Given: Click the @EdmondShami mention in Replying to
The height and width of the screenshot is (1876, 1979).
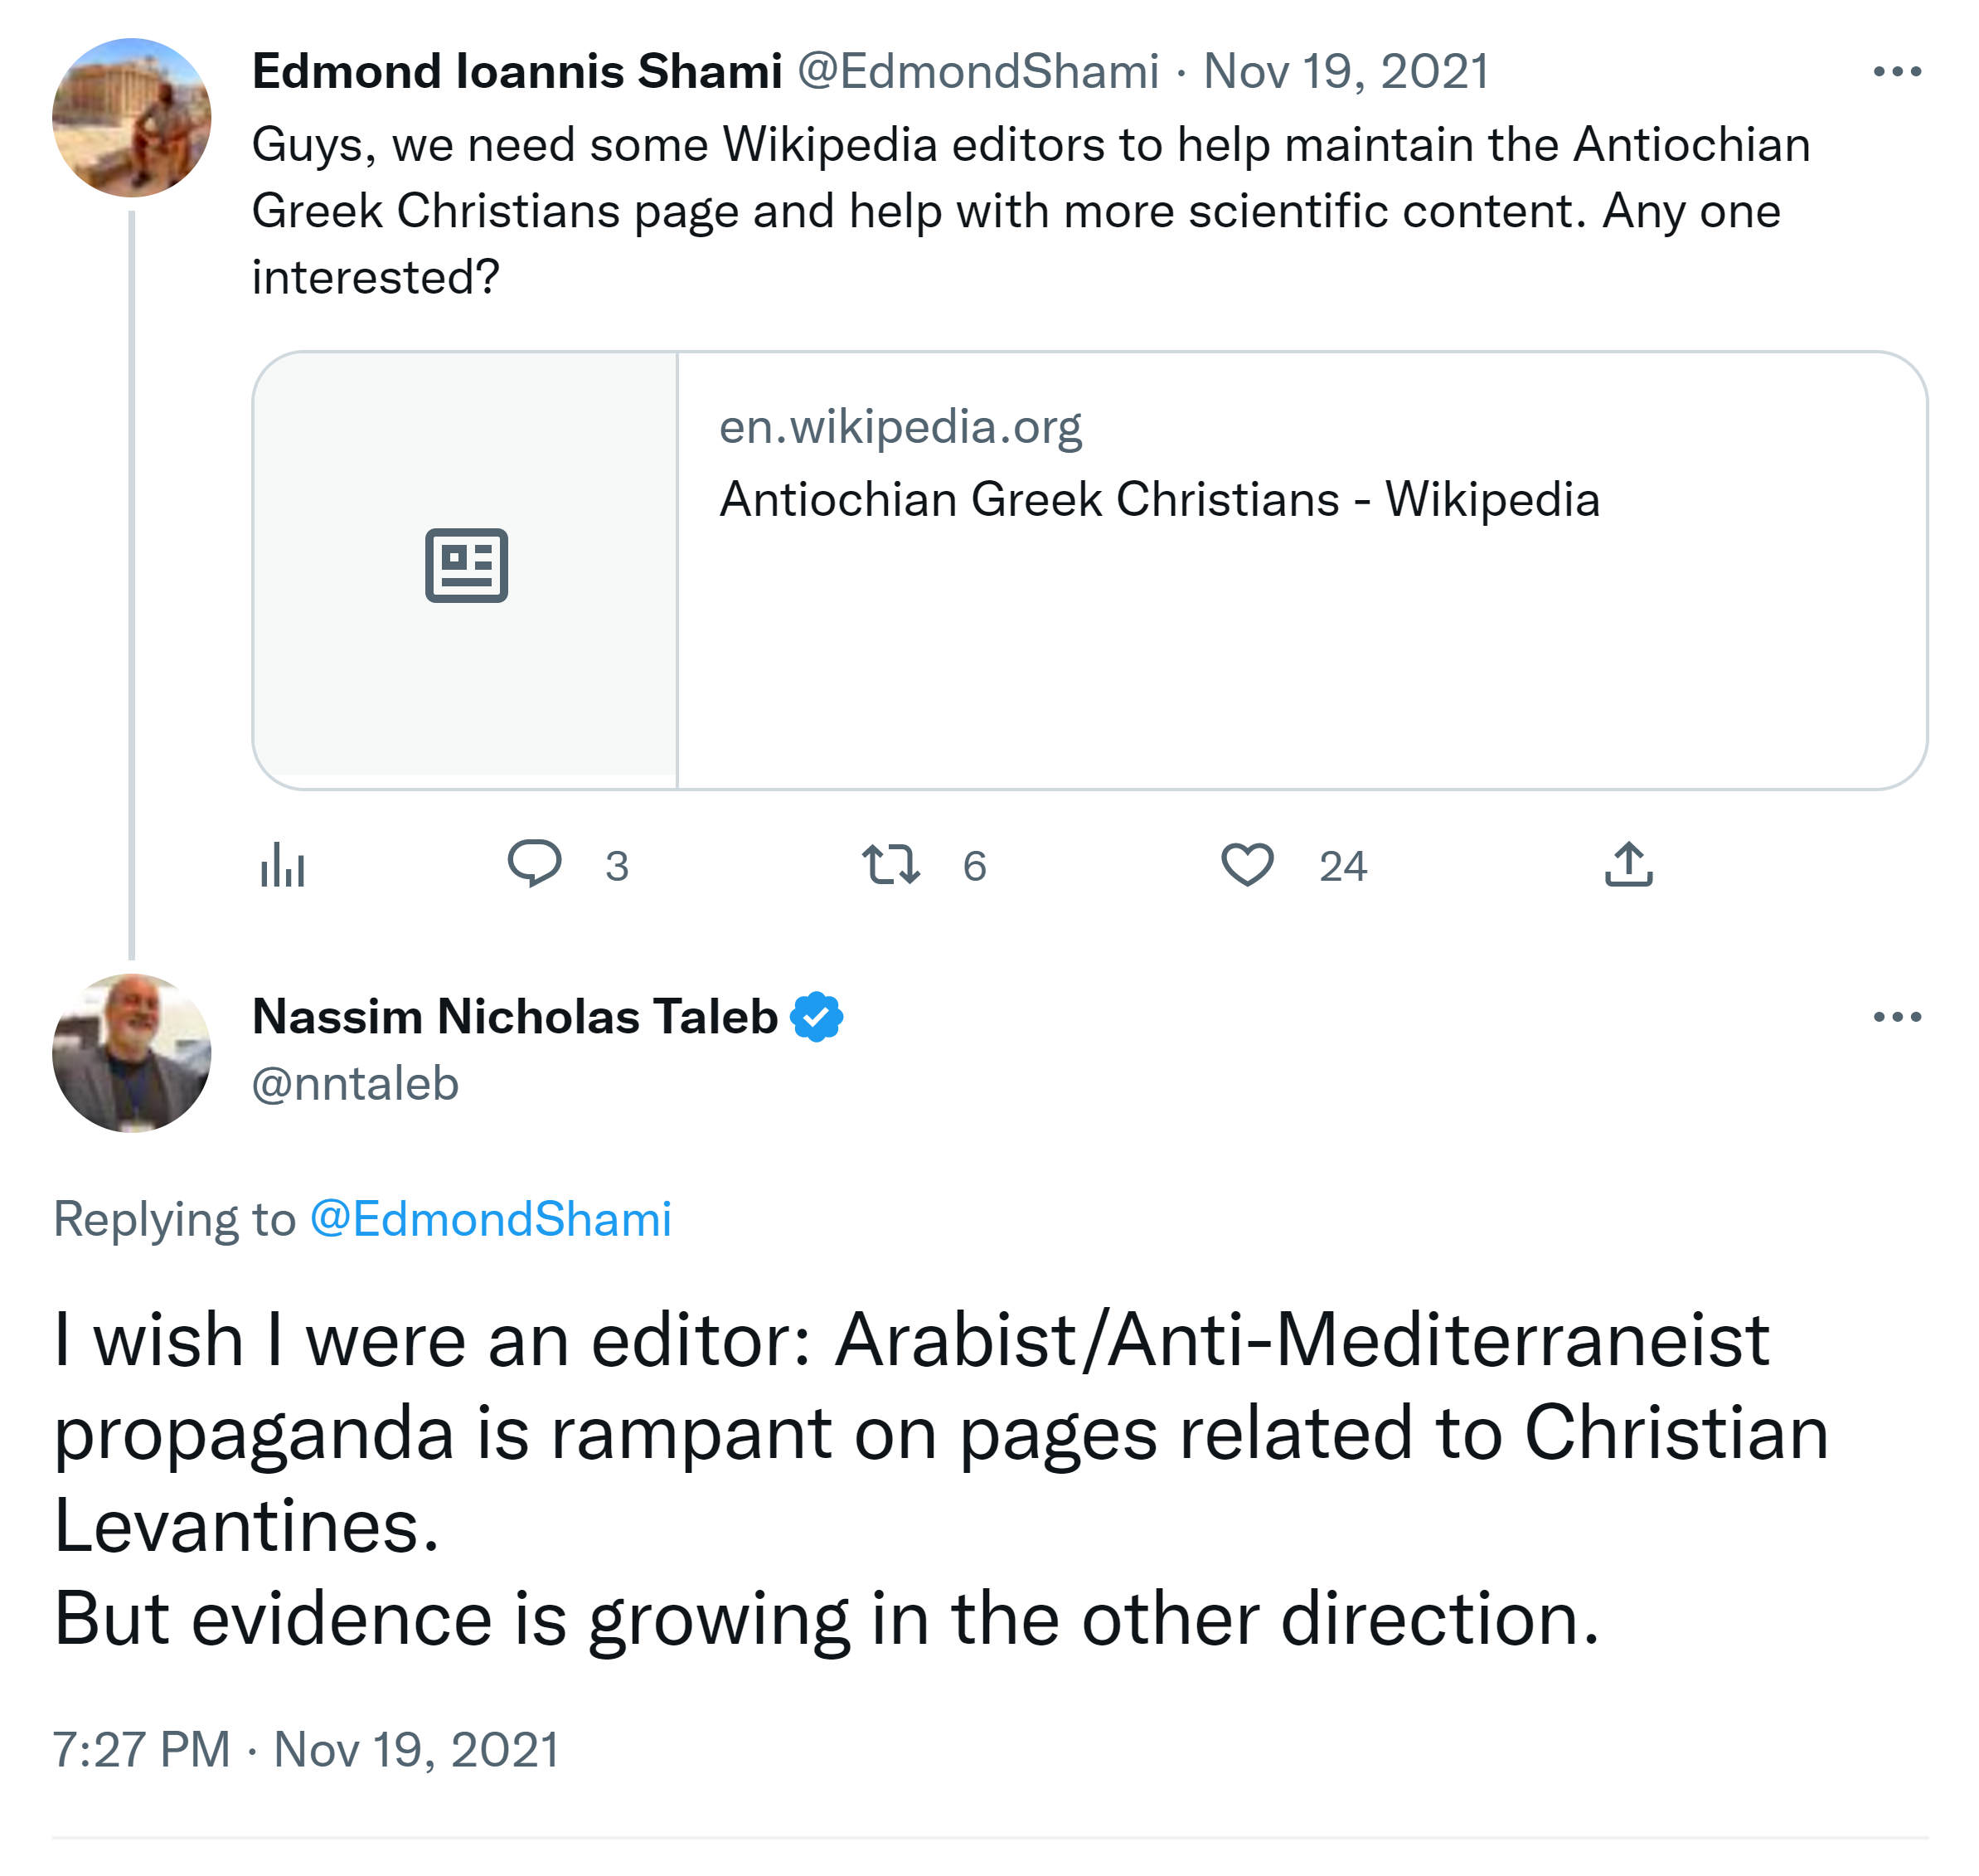Looking at the screenshot, I should coord(491,1219).
